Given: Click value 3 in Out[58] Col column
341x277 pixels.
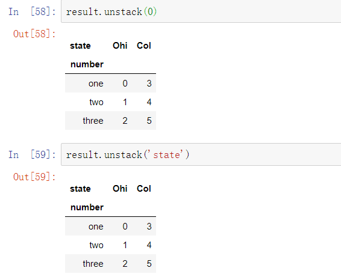Looking at the screenshot, I should pyautogui.click(x=149, y=84).
